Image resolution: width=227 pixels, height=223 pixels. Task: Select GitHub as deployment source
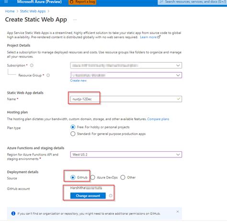73,178
